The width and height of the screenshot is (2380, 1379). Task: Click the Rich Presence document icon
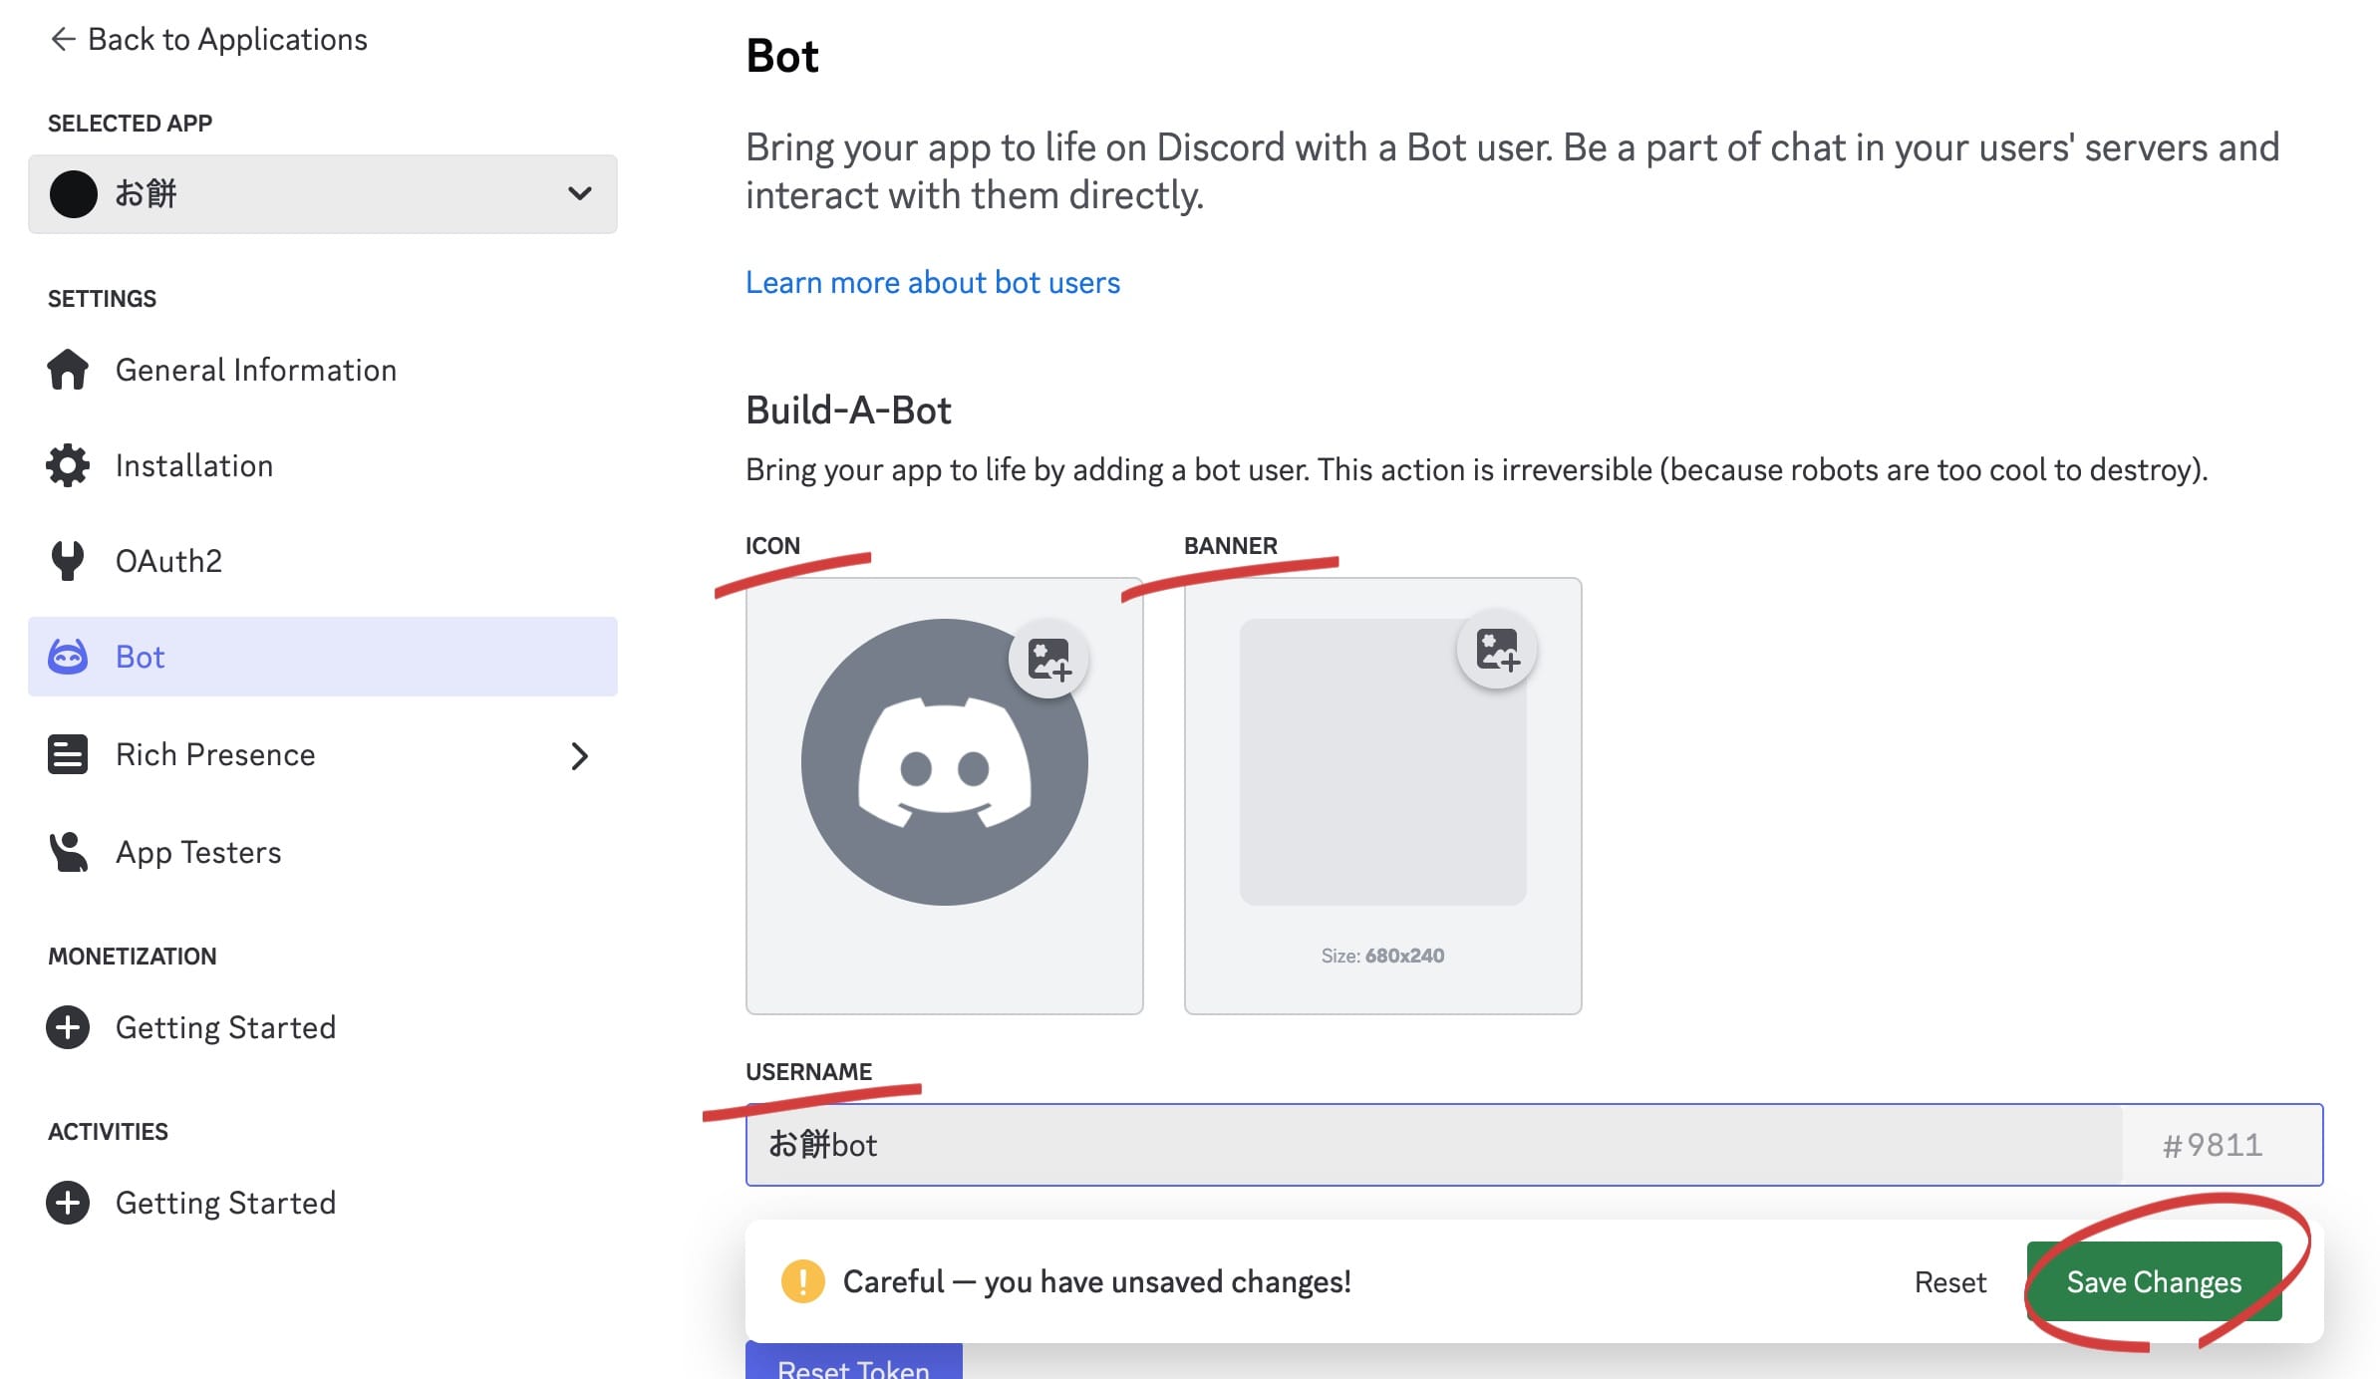tap(68, 754)
